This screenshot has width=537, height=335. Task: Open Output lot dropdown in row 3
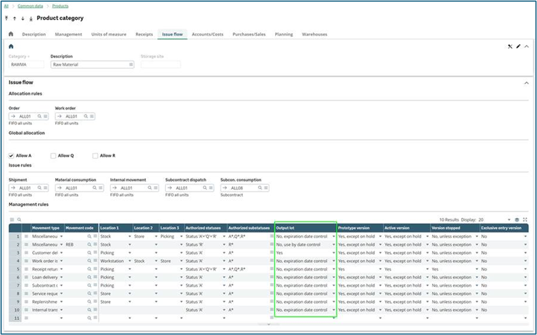(333, 253)
